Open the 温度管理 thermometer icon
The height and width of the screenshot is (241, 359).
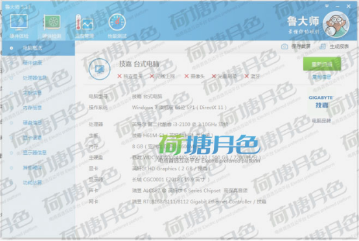[x=84, y=23]
